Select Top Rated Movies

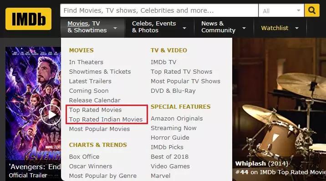[x=95, y=110]
